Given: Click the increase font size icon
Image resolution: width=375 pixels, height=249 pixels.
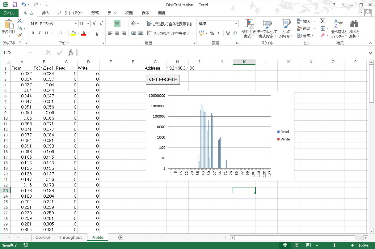Looking at the screenshot, I should coord(95,24).
